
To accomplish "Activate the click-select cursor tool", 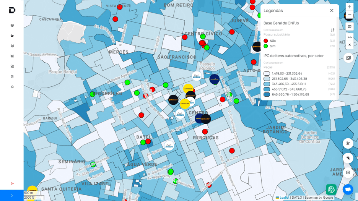I will (348, 158).
